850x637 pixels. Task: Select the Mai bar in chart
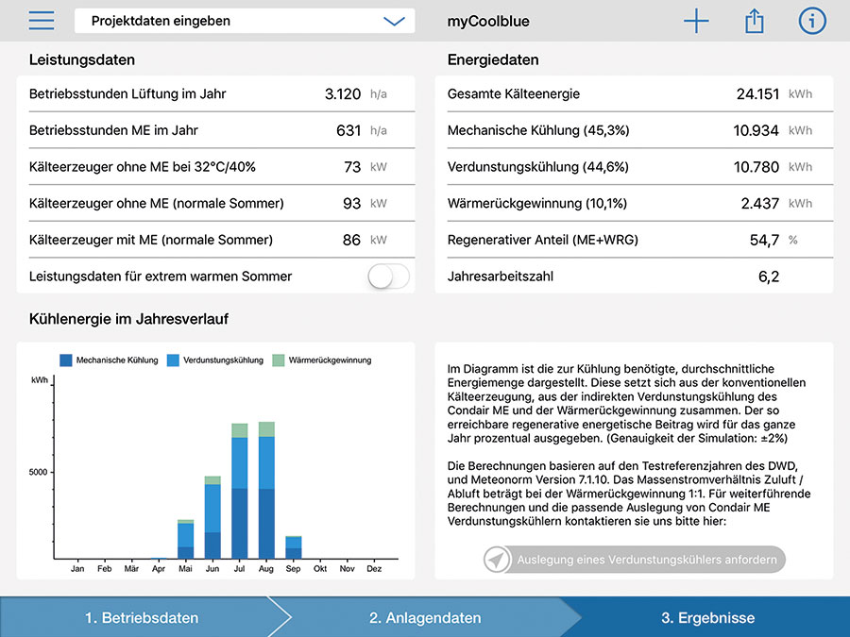click(x=185, y=539)
